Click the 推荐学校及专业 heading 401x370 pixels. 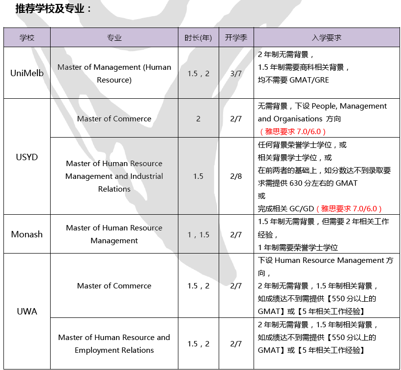pos(53,8)
